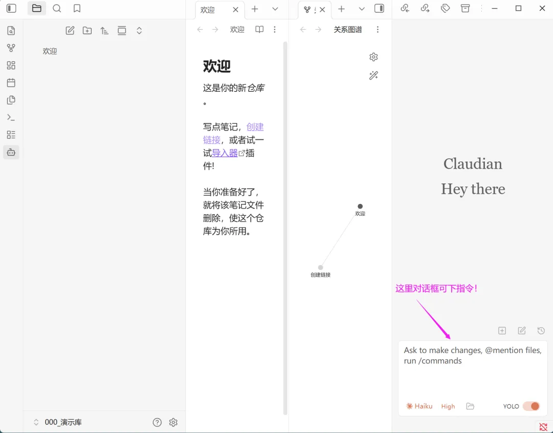Close the graph view tab

tap(322, 10)
